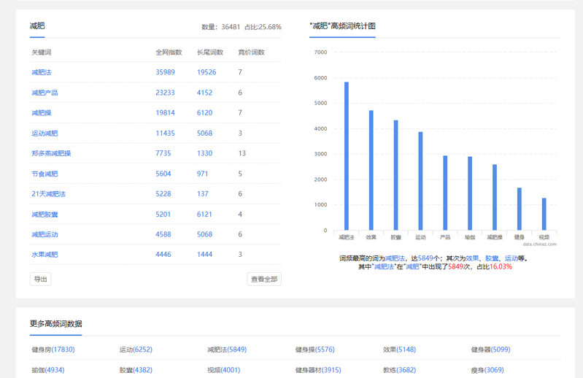Open the 减肥操 keyword link

pyautogui.click(x=42, y=113)
